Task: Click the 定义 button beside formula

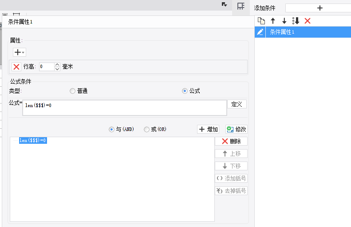Action: pyautogui.click(x=237, y=104)
